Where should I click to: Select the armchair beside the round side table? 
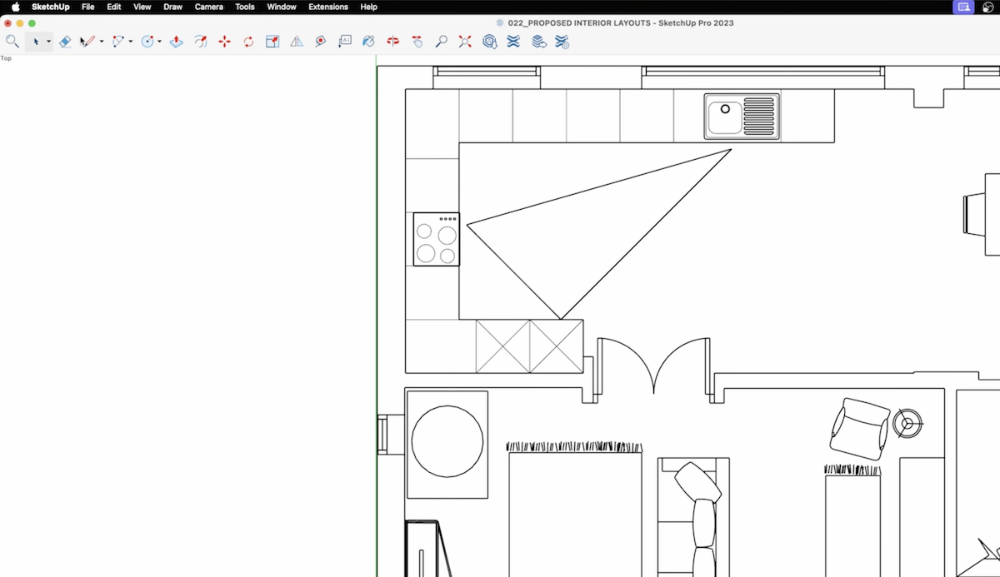coord(860,428)
